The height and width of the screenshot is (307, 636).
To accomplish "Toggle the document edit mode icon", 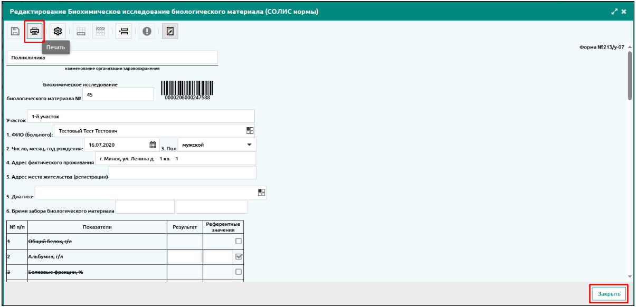I will [170, 32].
